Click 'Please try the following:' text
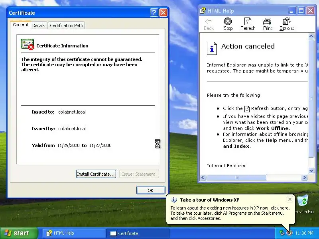319x239 pixels. [234, 95]
